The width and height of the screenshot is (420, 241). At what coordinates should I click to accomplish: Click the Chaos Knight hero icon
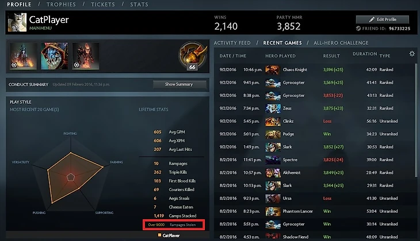click(x=273, y=70)
